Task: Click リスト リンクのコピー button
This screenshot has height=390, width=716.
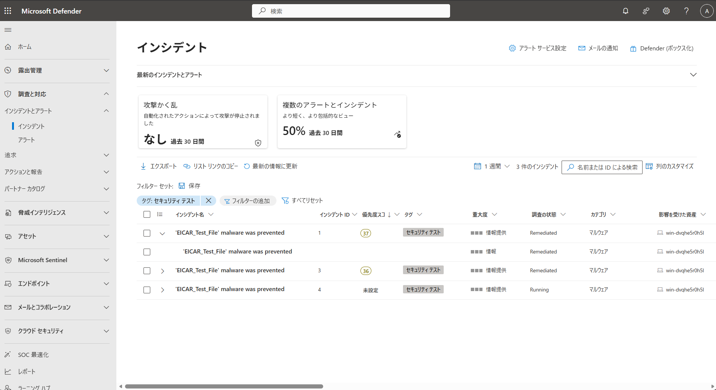Action: tap(211, 166)
